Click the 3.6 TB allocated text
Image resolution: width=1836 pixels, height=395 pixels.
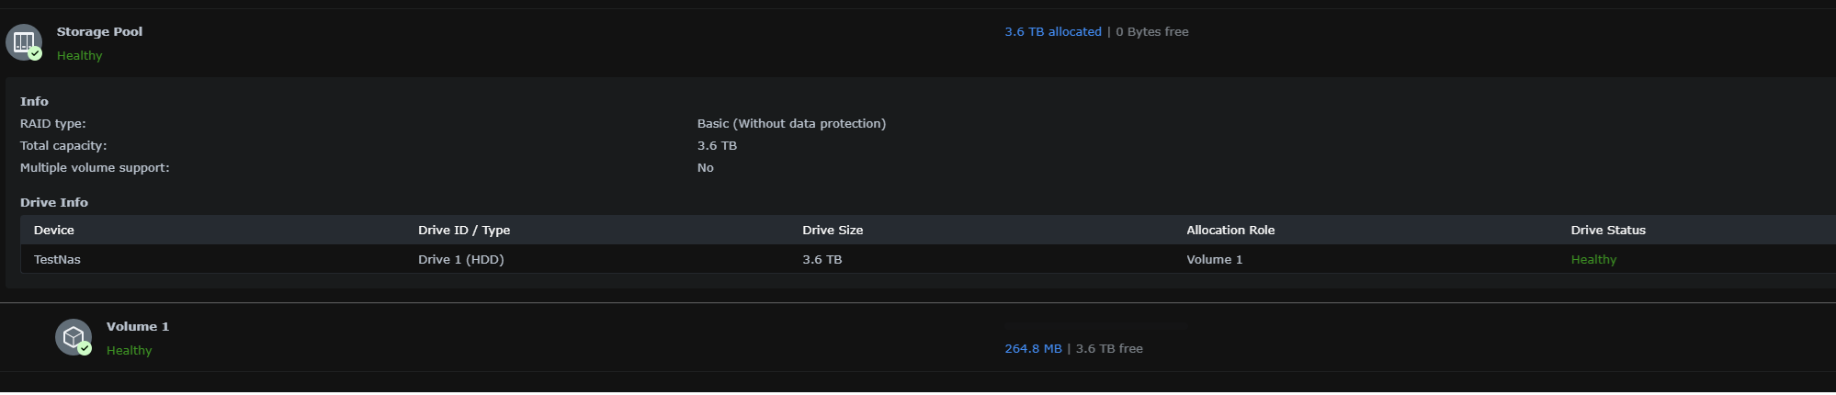pyautogui.click(x=1052, y=31)
